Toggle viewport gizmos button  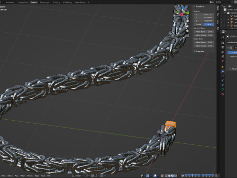(x=148, y=176)
